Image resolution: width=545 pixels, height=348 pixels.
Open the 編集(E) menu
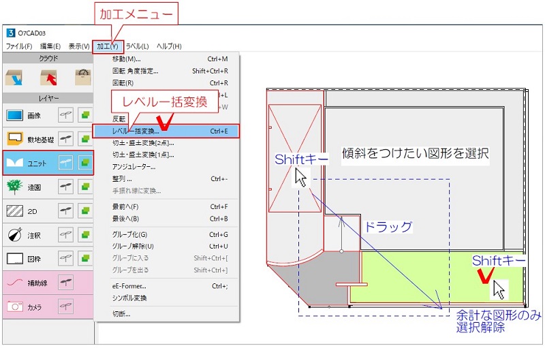(50, 46)
